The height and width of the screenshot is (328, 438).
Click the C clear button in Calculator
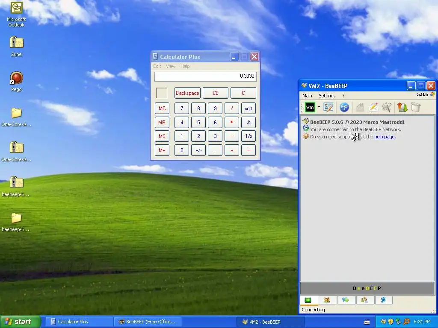point(243,93)
